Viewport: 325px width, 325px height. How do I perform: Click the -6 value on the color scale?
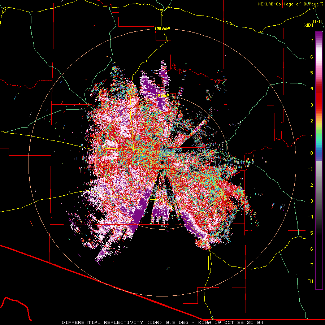(310, 249)
